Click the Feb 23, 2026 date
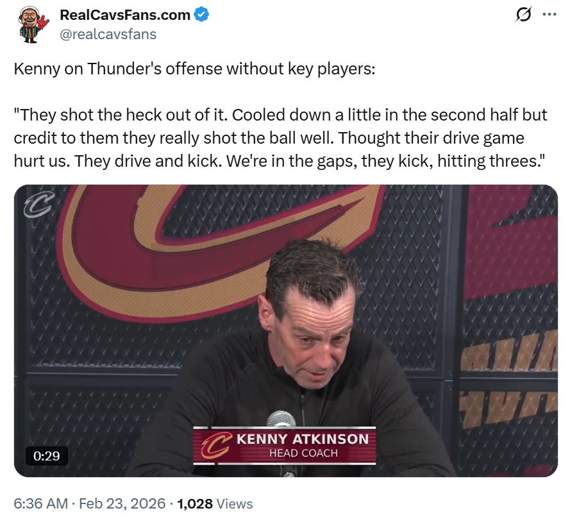Image resolution: width=570 pixels, height=522 pixels. (x=121, y=503)
